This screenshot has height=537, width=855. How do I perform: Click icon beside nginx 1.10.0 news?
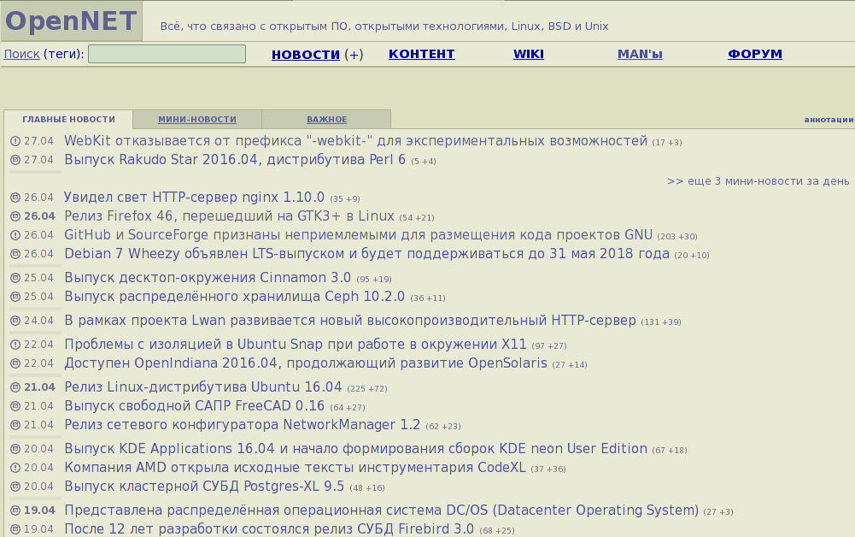[x=15, y=197]
